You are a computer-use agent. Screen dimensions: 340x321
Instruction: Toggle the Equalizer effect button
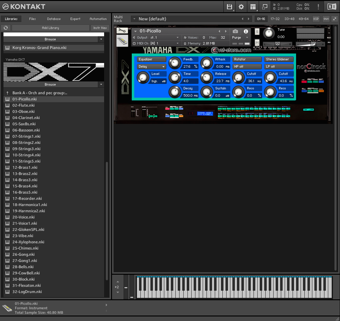pyautogui.click(x=151, y=59)
